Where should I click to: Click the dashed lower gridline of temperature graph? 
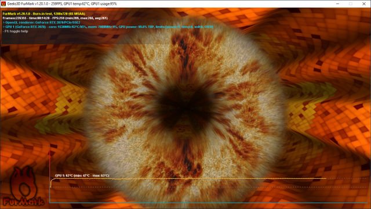click(208, 187)
